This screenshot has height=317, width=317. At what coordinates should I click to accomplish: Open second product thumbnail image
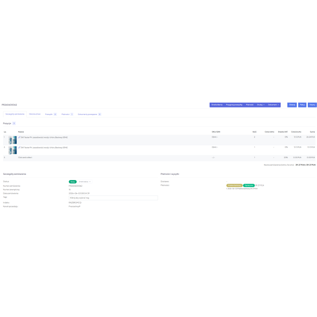click(12, 150)
